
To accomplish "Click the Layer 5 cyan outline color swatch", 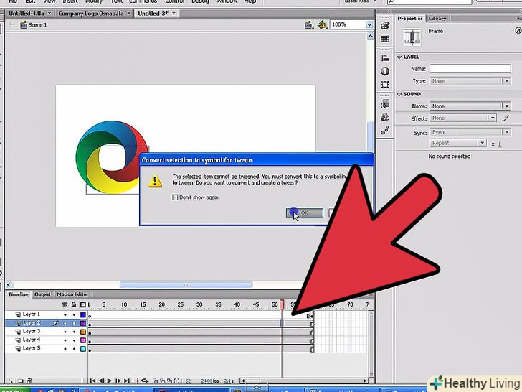I will tap(83, 349).
